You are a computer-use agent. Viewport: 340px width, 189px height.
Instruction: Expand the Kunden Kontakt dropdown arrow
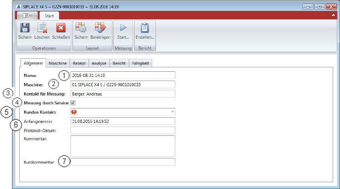pyautogui.click(x=172, y=112)
